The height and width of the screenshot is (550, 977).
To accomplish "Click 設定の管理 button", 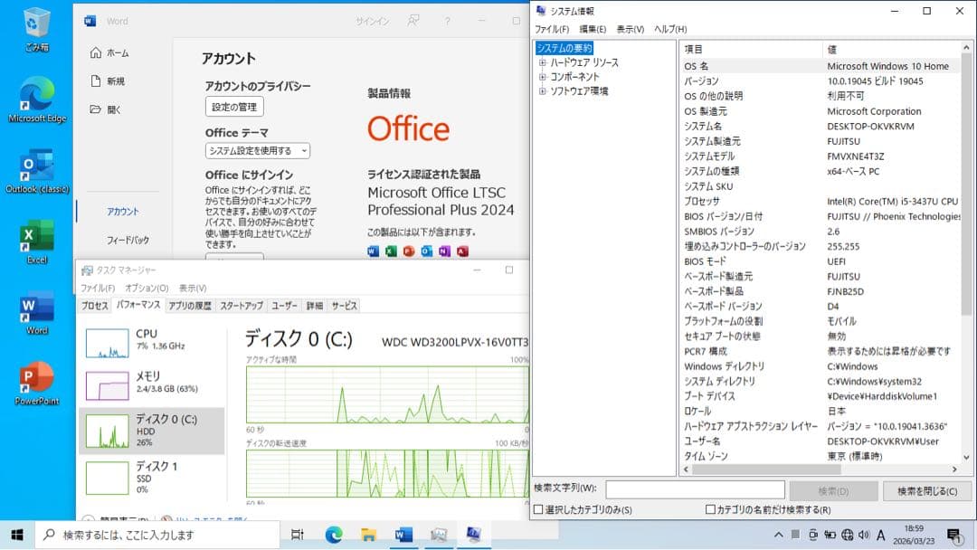I will click(x=234, y=107).
